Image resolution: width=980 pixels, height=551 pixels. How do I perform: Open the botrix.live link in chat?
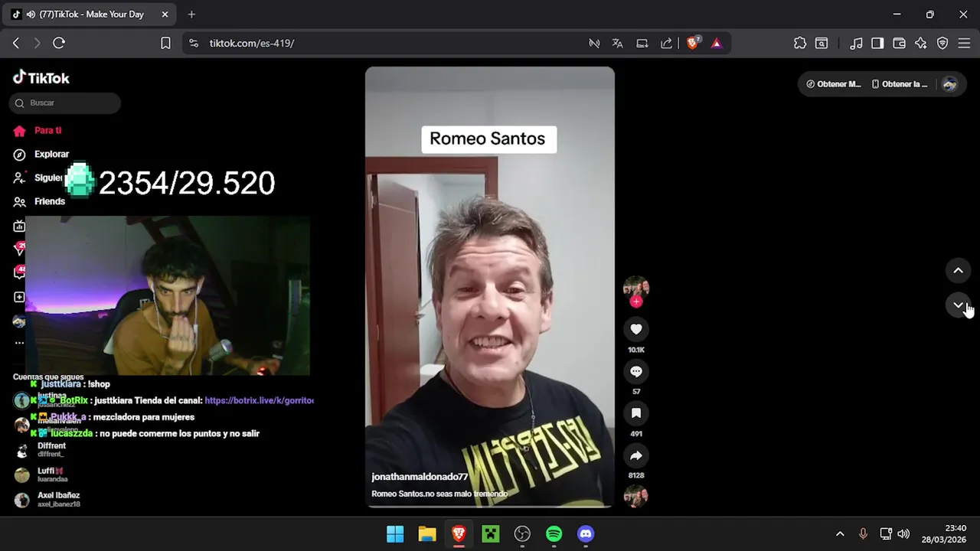tap(260, 400)
